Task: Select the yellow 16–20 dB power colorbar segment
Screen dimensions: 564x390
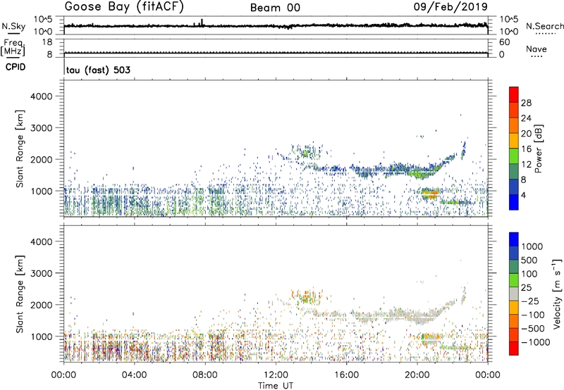Action: [514, 140]
